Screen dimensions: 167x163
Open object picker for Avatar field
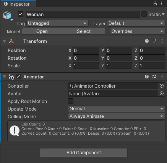162,93
